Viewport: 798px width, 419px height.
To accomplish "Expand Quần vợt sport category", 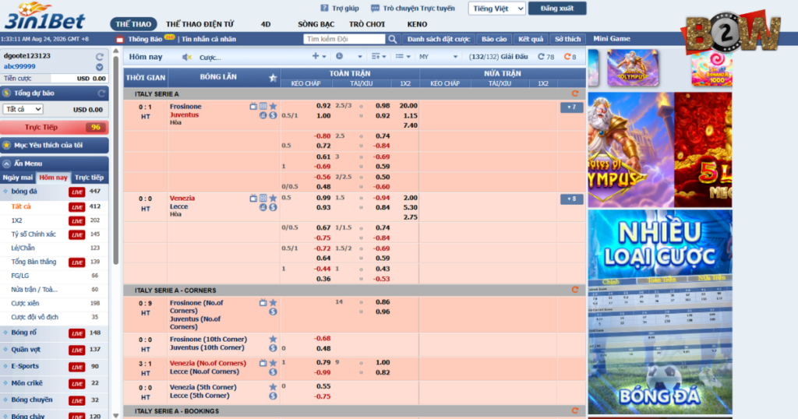I will click(26, 350).
